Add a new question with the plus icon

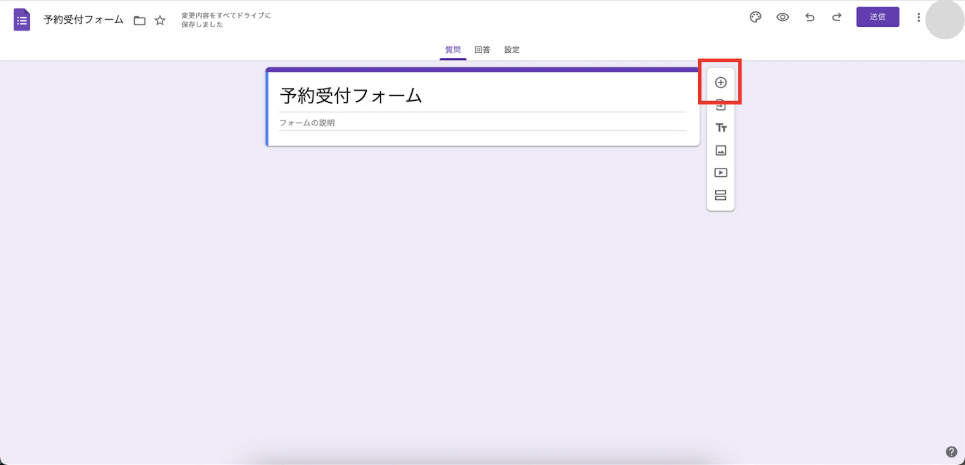(721, 82)
